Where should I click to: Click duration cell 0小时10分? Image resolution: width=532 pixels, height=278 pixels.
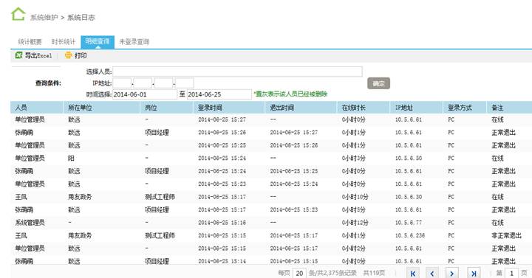(x=355, y=197)
